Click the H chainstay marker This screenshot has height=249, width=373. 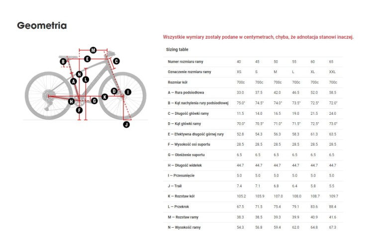[71, 101]
